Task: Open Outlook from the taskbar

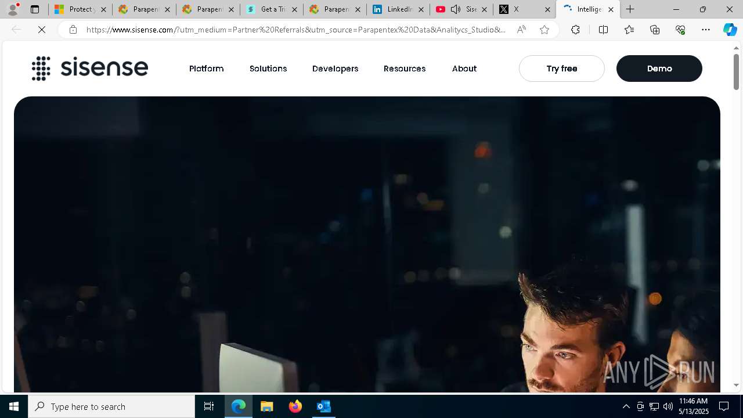Action: [x=323, y=406]
